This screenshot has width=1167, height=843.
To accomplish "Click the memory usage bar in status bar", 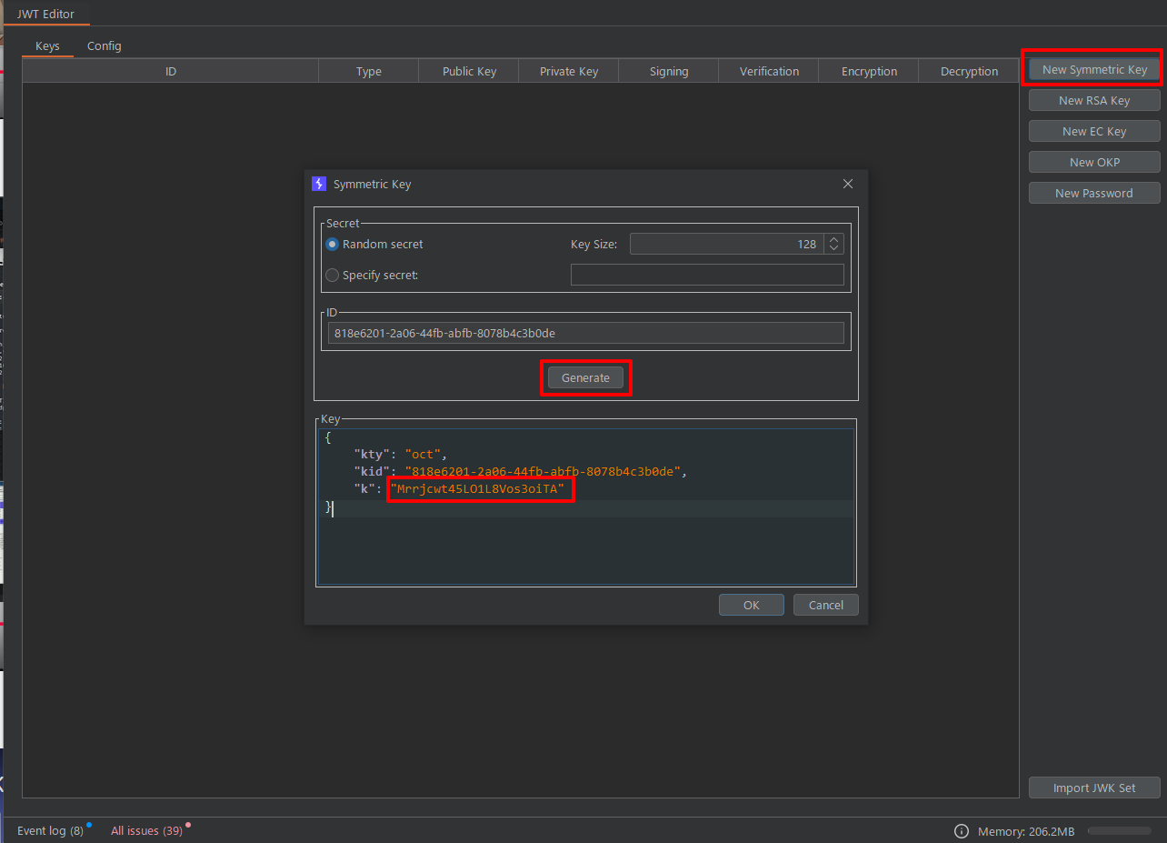I will [x=1119, y=831].
